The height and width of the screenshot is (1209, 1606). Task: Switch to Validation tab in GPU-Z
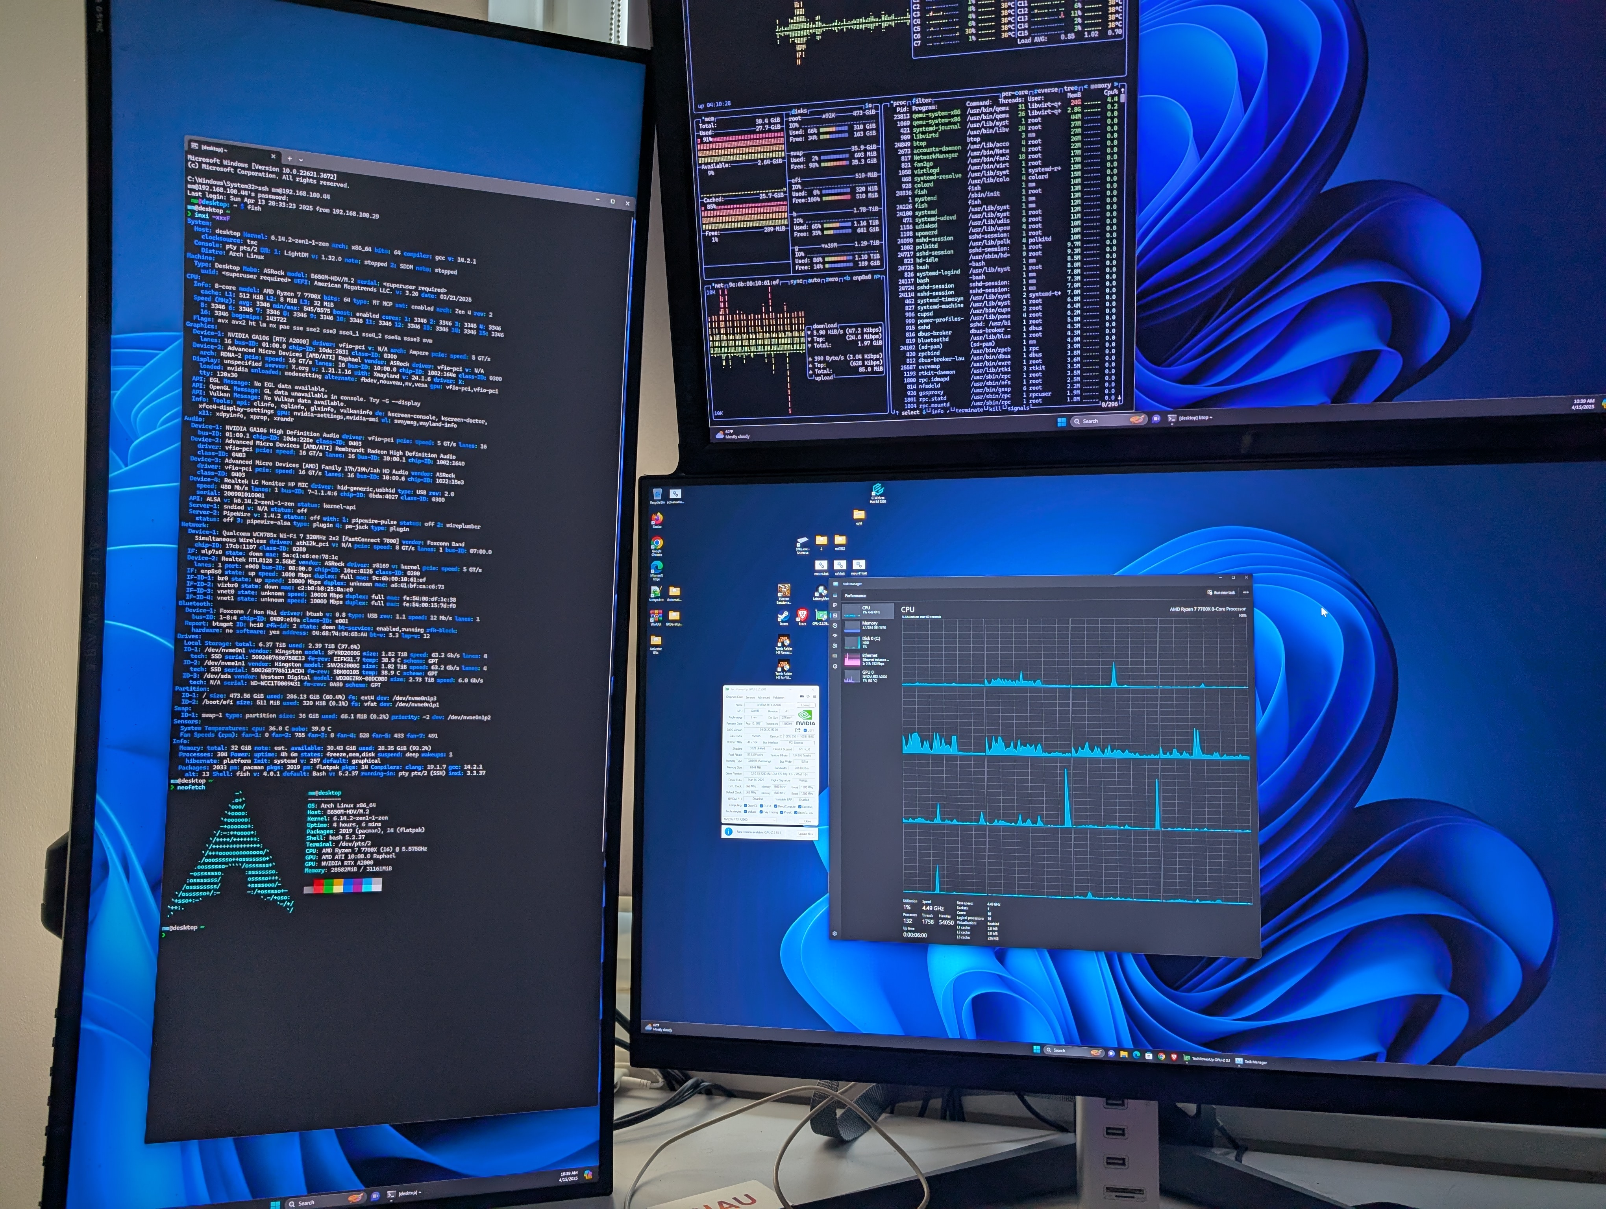pos(779,697)
